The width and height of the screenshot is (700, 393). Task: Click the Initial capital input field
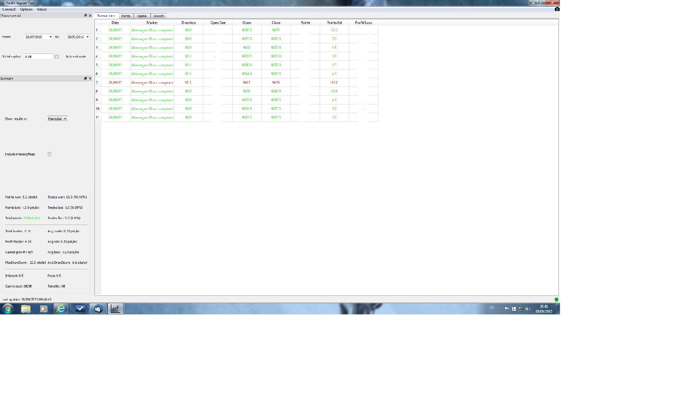coord(38,56)
